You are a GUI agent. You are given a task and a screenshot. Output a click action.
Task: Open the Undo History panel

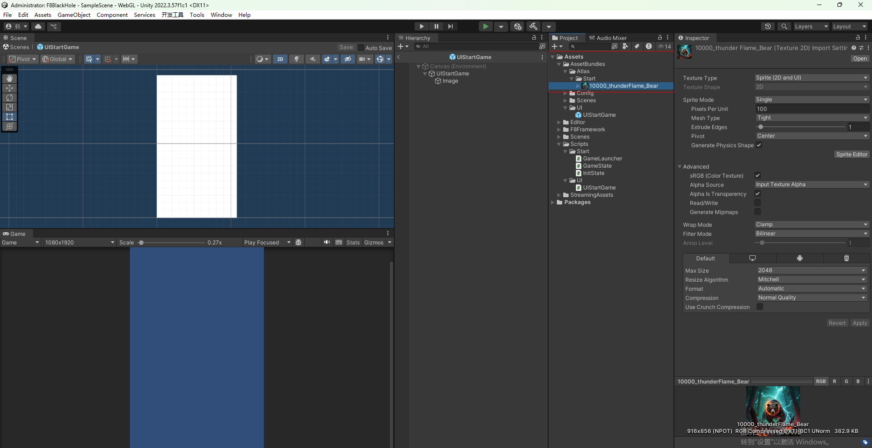coord(768,26)
